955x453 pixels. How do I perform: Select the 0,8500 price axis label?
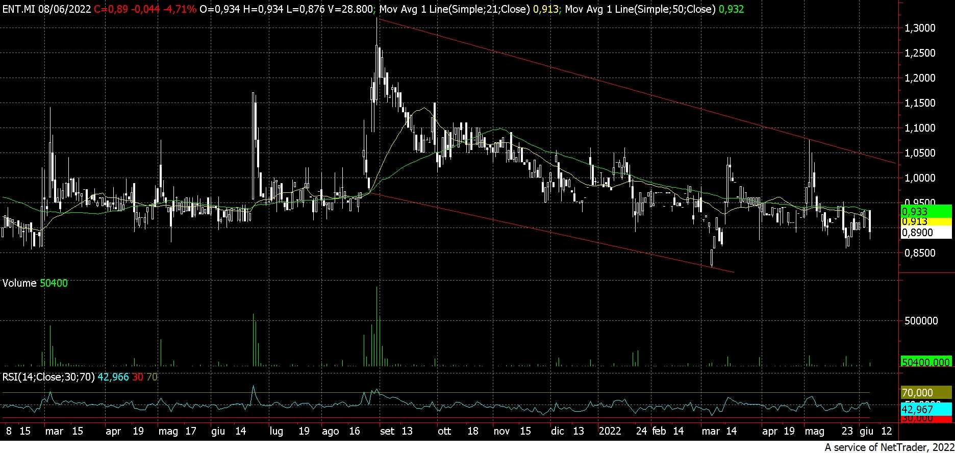click(920, 253)
